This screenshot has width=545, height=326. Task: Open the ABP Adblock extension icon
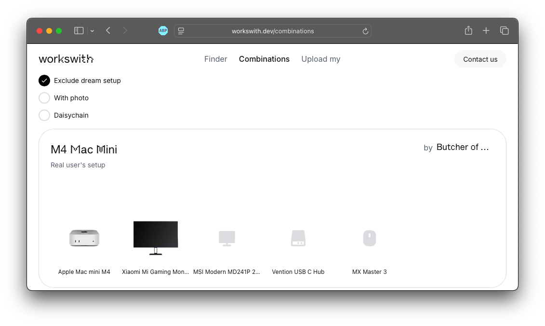coord(163,31)
